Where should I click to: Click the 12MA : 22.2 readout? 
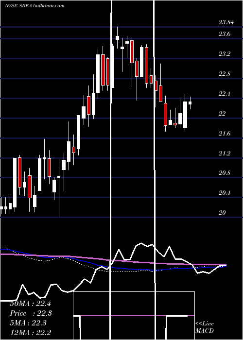[30, 333]
